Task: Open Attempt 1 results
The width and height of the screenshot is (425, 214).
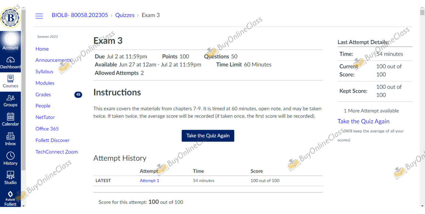Action: pyautogui.click(x=149, y=180)
